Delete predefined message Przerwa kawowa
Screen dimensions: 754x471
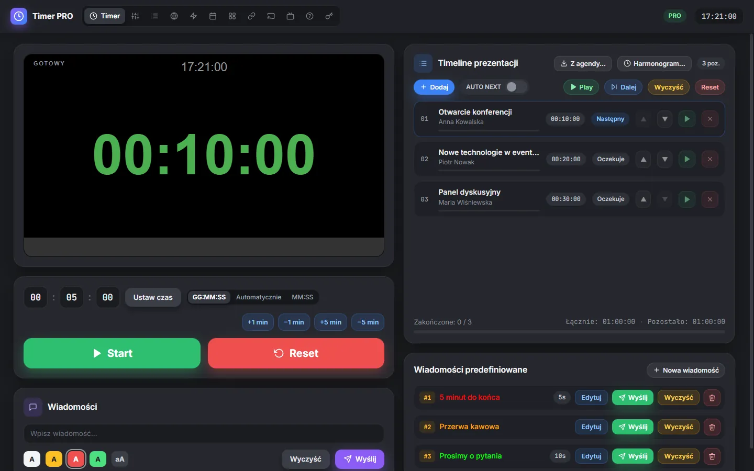712,427
